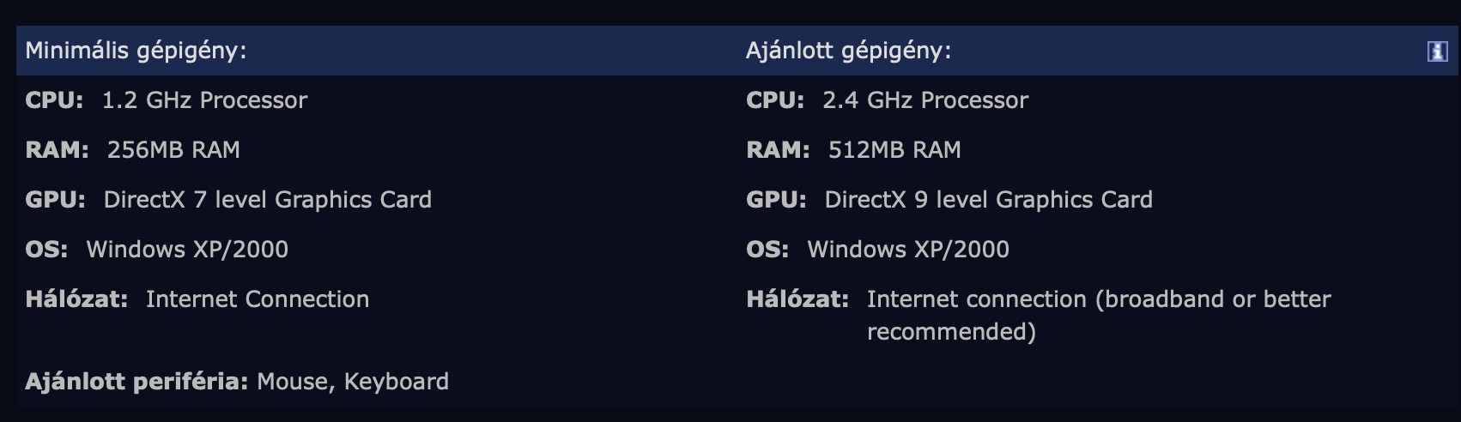The image size is (1461, 422).
Task: Click the "Ajánlott periféria" label
Action: [x=137, y=382]
